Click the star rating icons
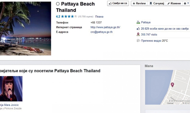Image resolution: width=190 pixels, height=113 pixels. point(69,17)
